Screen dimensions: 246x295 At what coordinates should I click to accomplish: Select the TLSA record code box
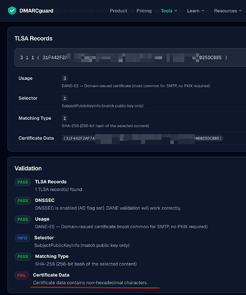click(x=130, y=57)
